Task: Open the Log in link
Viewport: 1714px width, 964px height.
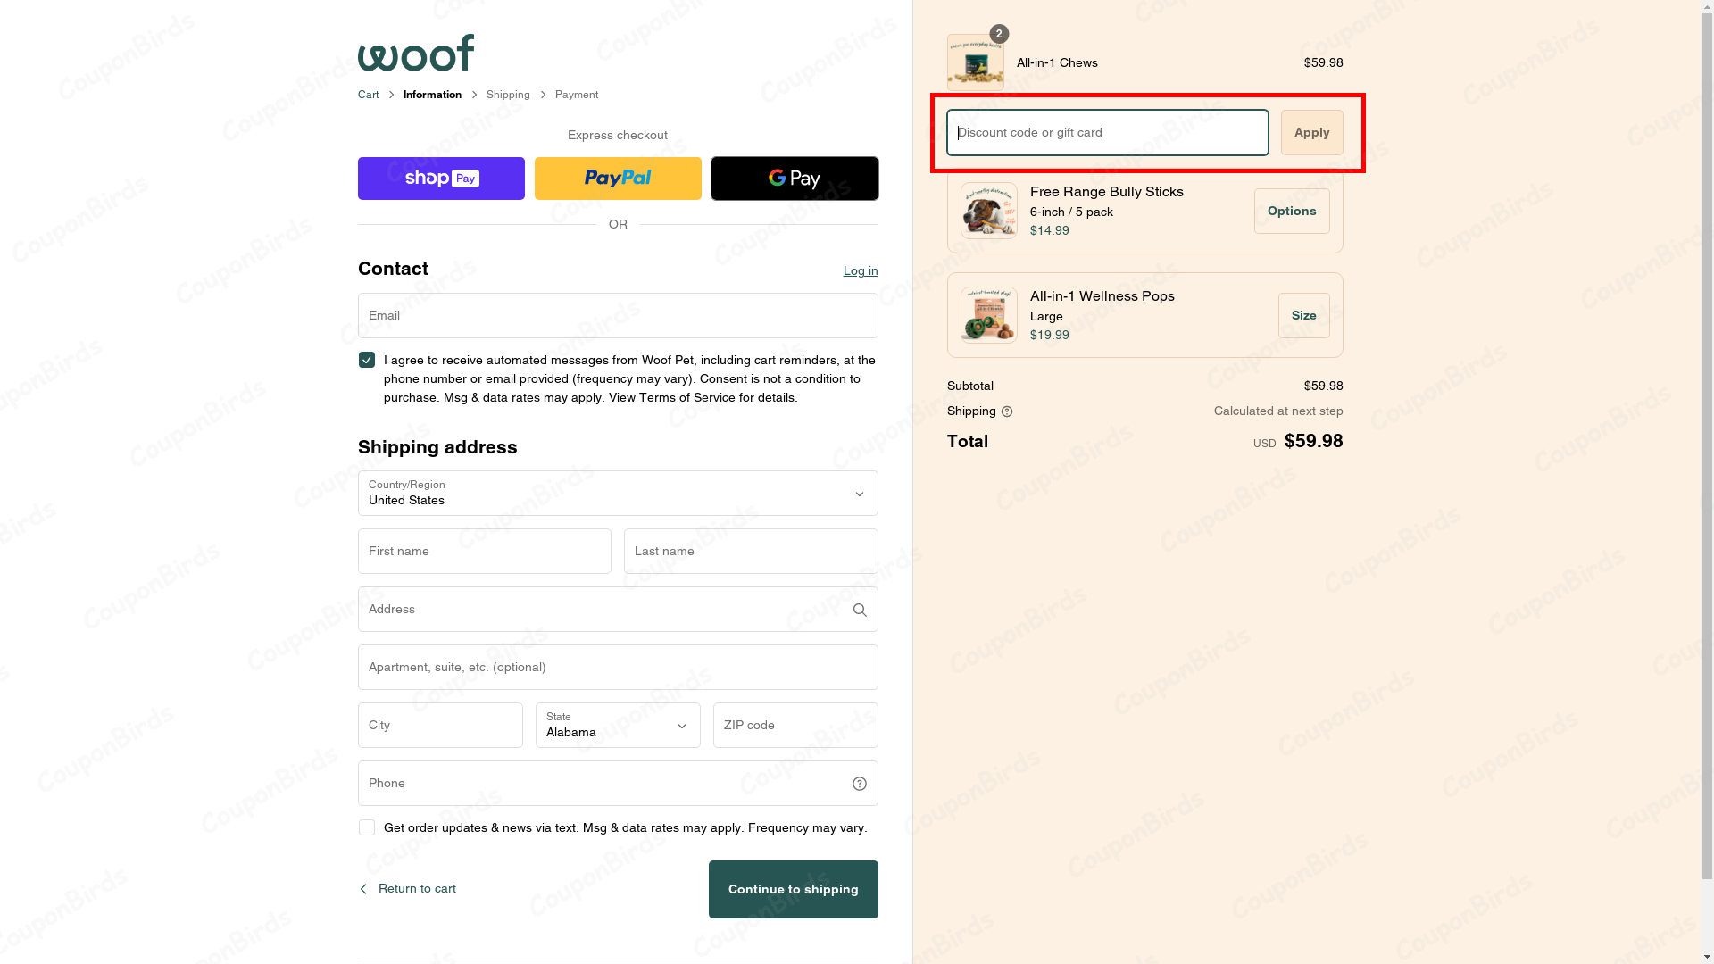Action: pyautogui.click(x=860, y=270)
